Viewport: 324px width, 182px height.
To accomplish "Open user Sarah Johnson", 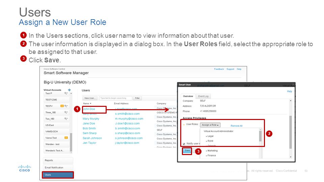I will tap(92, 138).
